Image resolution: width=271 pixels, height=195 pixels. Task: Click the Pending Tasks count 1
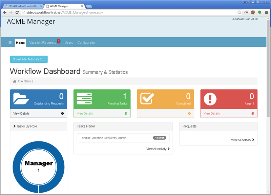124,96
